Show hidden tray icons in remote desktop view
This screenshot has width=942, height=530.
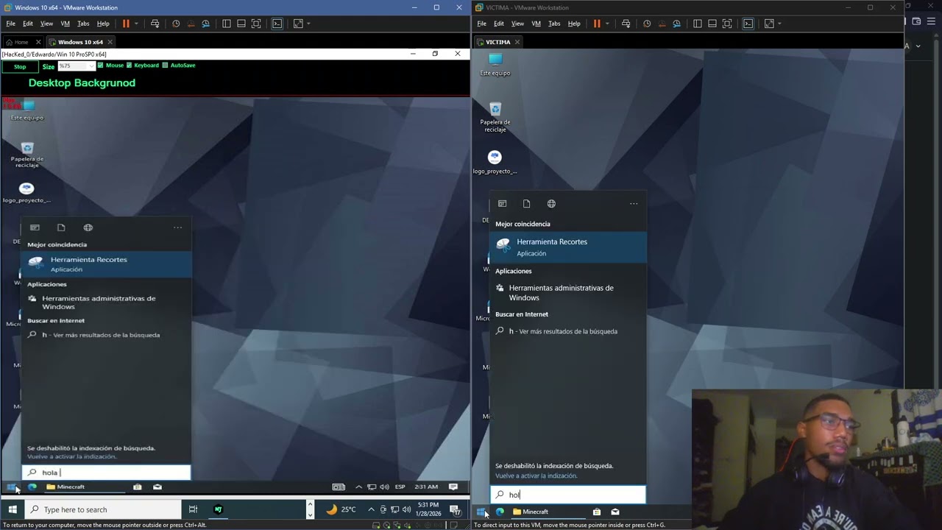[x=358, y=487]
